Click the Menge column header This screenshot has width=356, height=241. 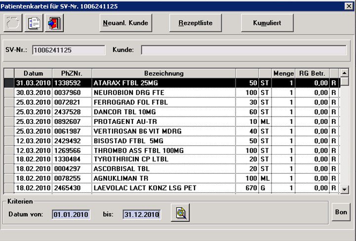(283, 74)
